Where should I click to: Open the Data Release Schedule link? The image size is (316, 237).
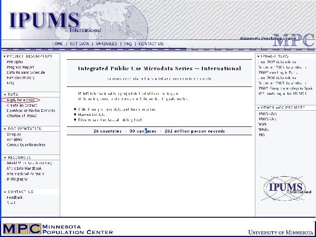click(25, 72)
